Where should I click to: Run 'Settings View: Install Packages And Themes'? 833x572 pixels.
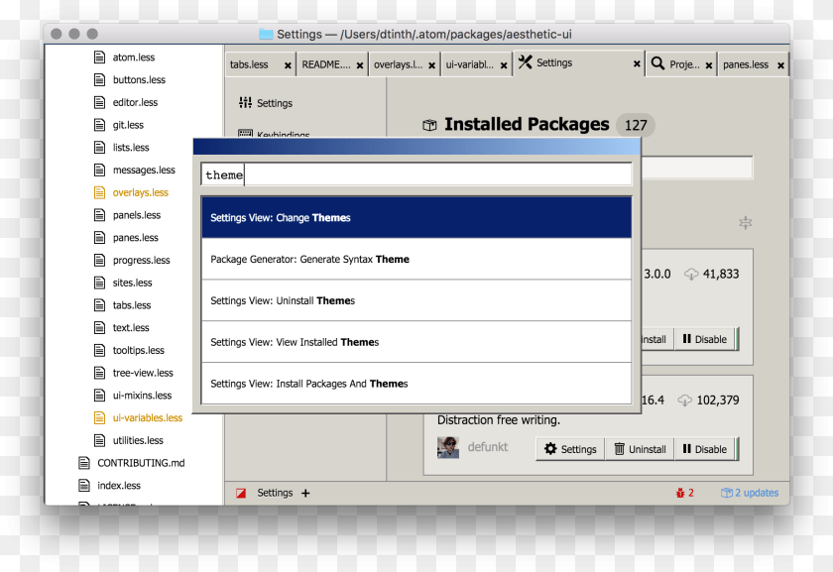pos(416,384)
